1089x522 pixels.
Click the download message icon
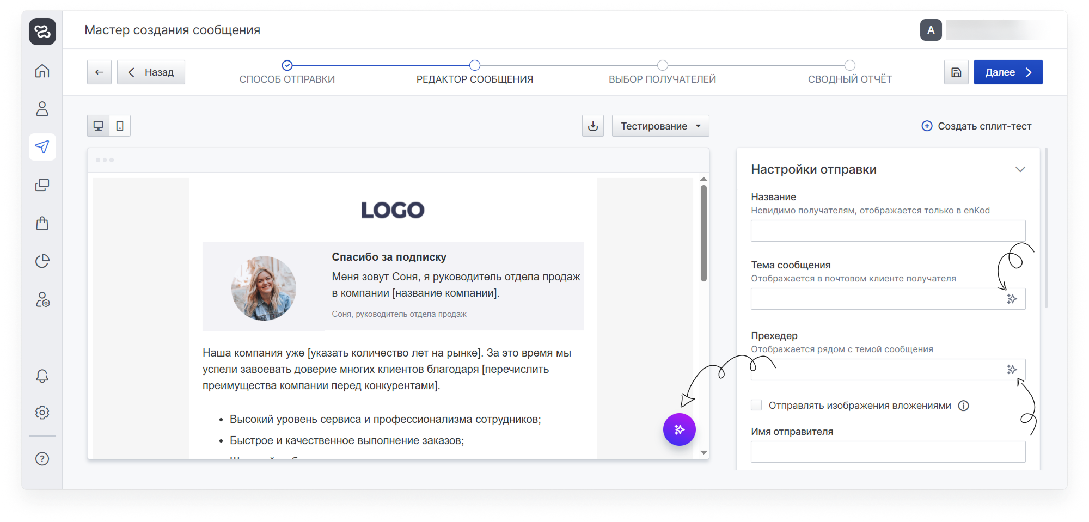tap(593, 126)
